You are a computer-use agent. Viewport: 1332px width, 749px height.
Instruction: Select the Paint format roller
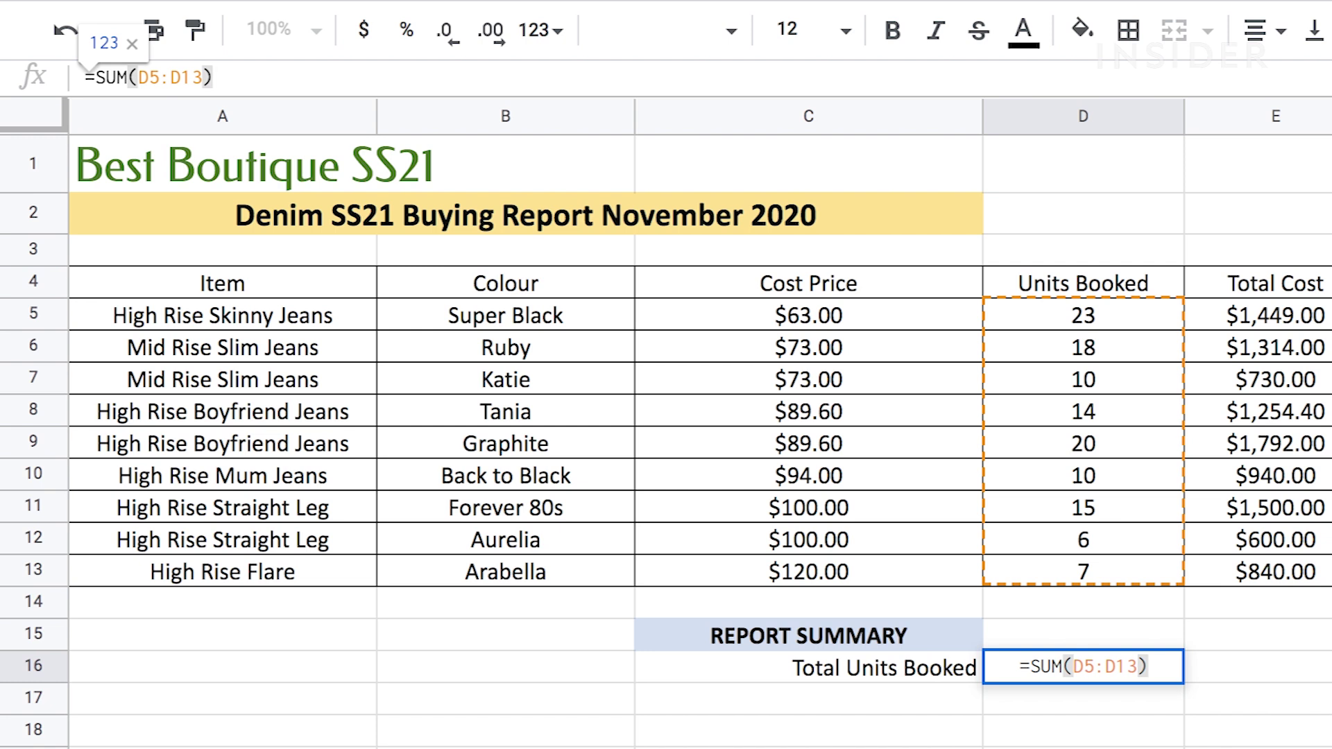coord(195,30)
